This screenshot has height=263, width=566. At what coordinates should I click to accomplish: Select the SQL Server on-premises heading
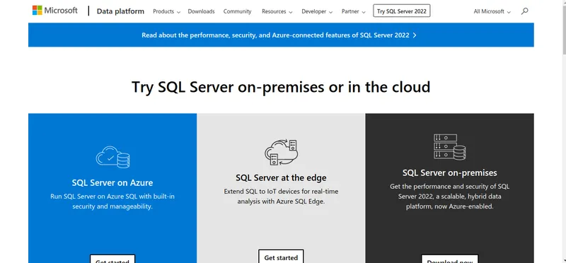tap(449, 173)
